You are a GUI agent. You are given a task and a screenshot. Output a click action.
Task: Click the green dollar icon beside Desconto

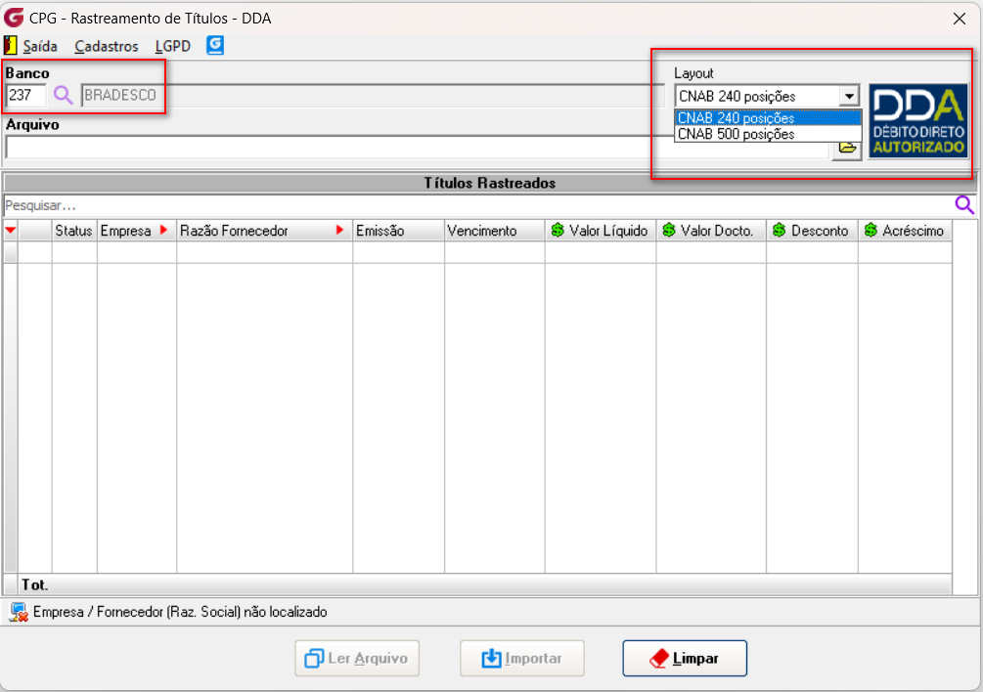780,230
